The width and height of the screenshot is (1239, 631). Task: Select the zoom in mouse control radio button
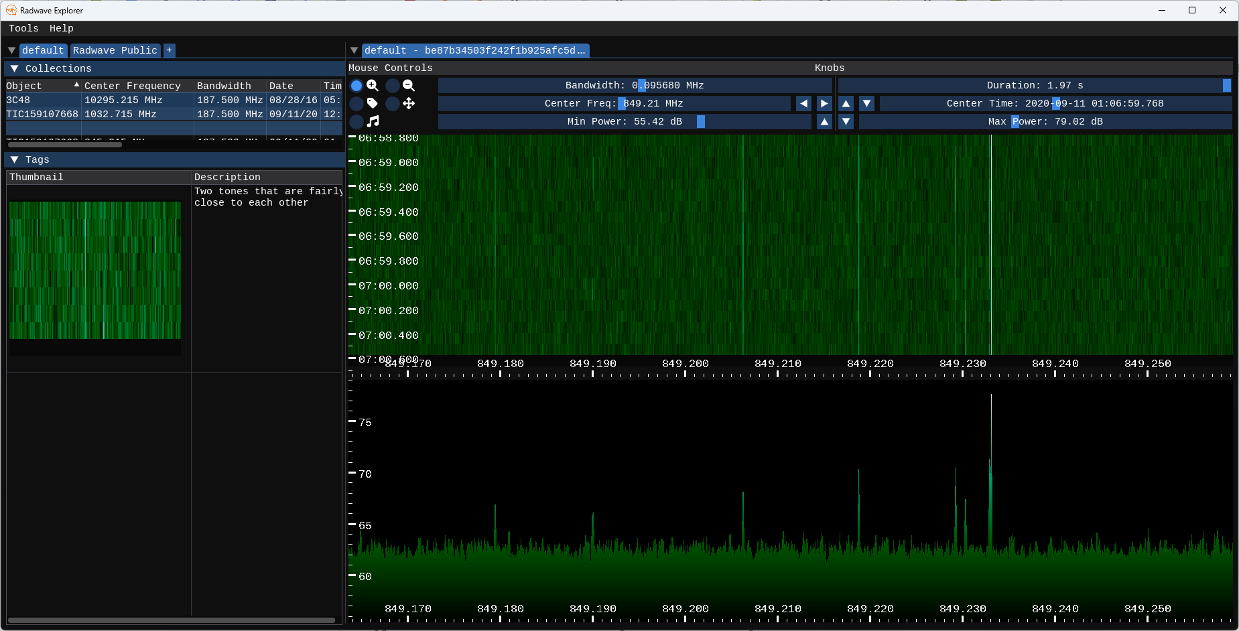(x=356, y=86)
